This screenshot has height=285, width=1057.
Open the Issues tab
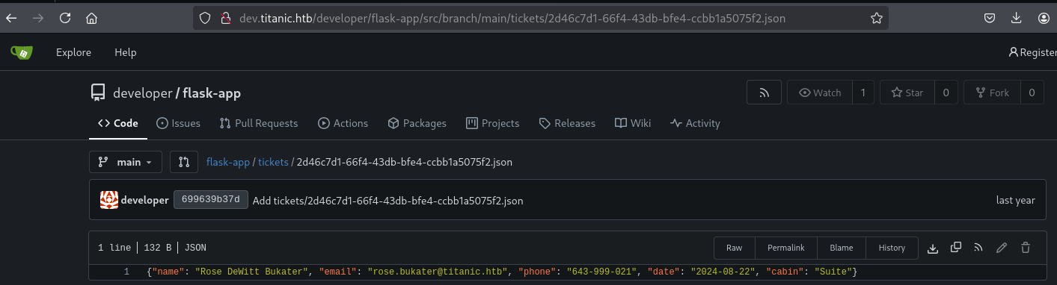[178, 123]
